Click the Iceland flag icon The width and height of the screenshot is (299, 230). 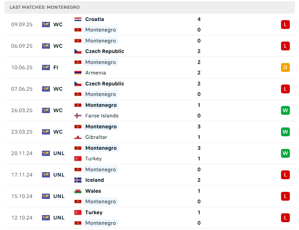click(77, 180)
